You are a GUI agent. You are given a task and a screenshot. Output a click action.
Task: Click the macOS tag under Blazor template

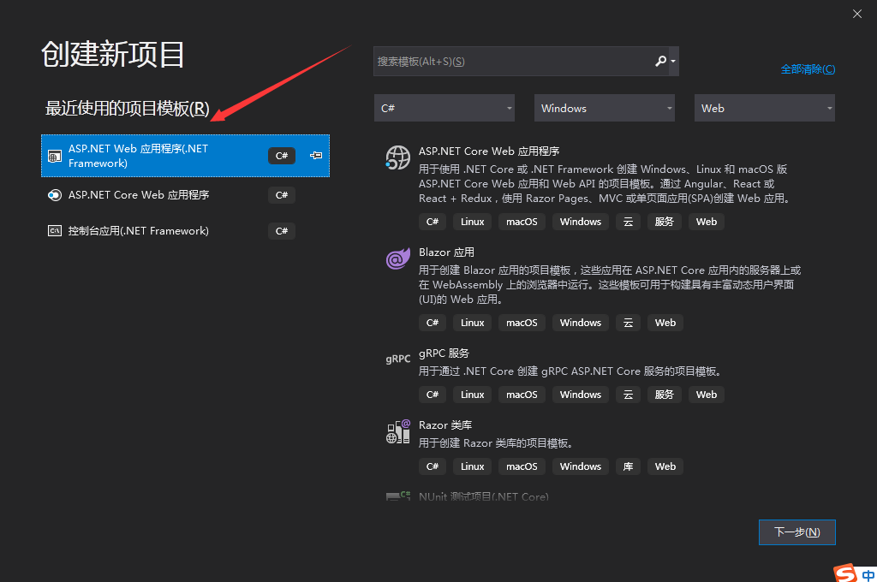point(522,323)
